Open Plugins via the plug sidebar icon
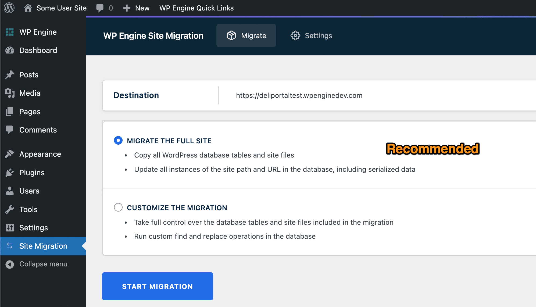536x307 pixels. pos(10,172)
